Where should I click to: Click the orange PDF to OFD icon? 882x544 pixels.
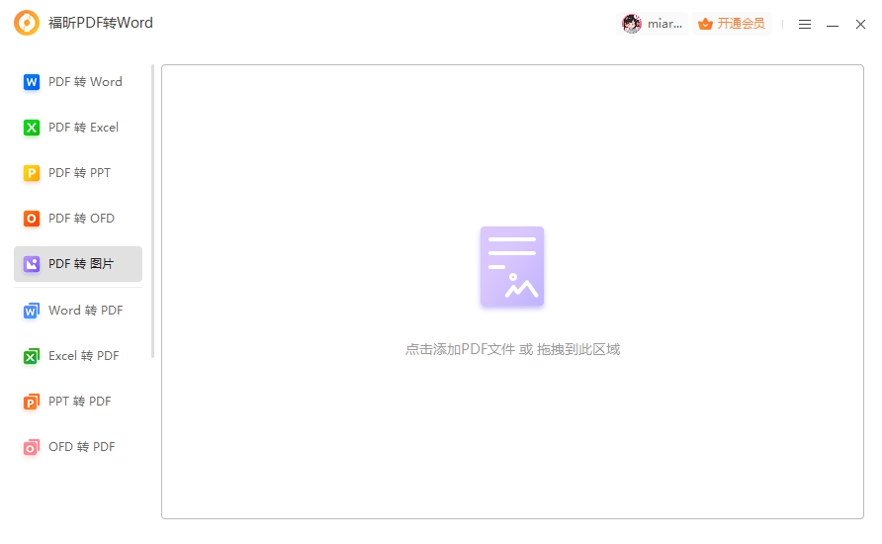pyautogui.click(x=31, y=219)
